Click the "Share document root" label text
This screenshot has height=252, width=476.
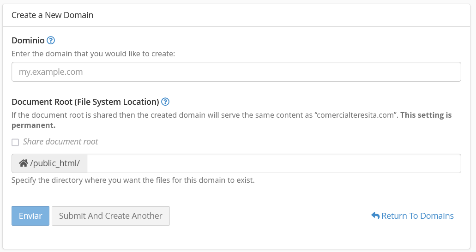(x=60, y=142)
